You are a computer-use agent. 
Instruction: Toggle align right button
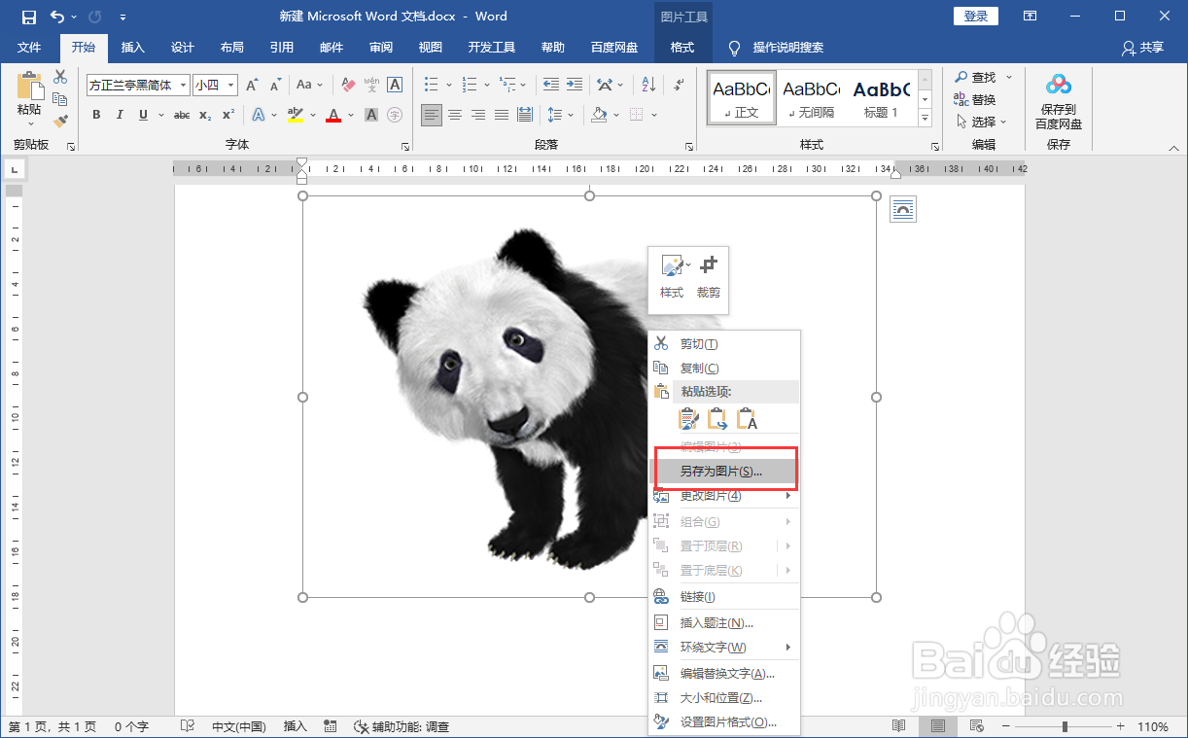click(478, 115)
